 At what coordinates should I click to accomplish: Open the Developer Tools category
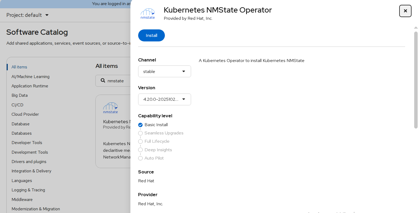click(27, 143)
